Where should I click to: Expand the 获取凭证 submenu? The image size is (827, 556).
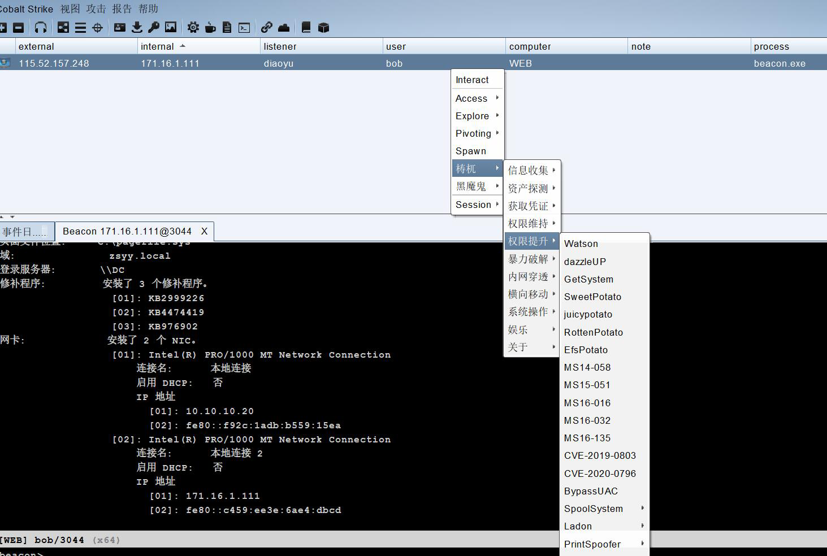point(531,206)
